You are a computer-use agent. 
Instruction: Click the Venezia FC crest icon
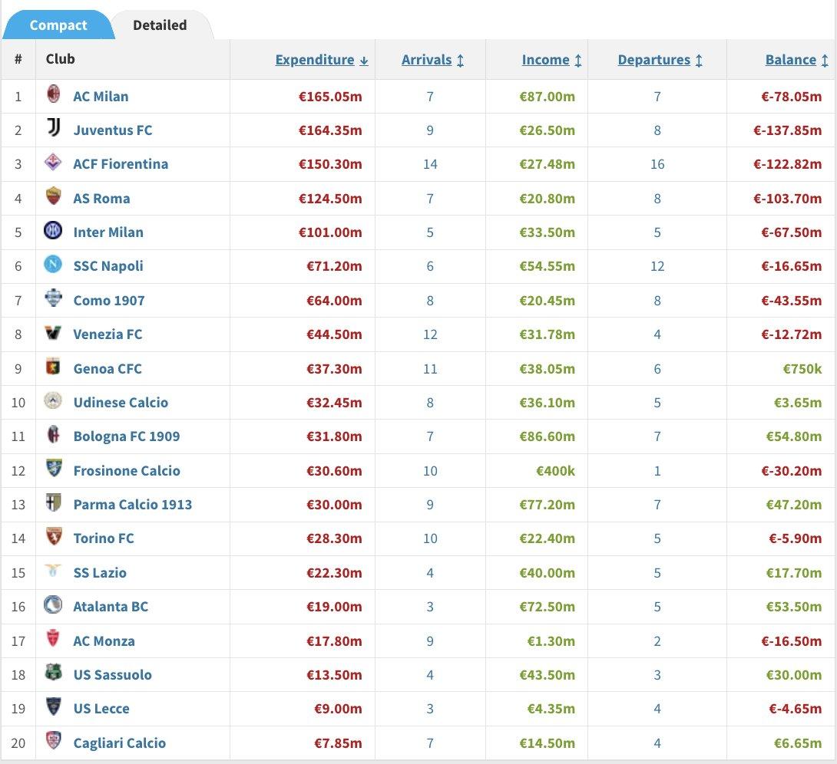[x=53, y=332]
